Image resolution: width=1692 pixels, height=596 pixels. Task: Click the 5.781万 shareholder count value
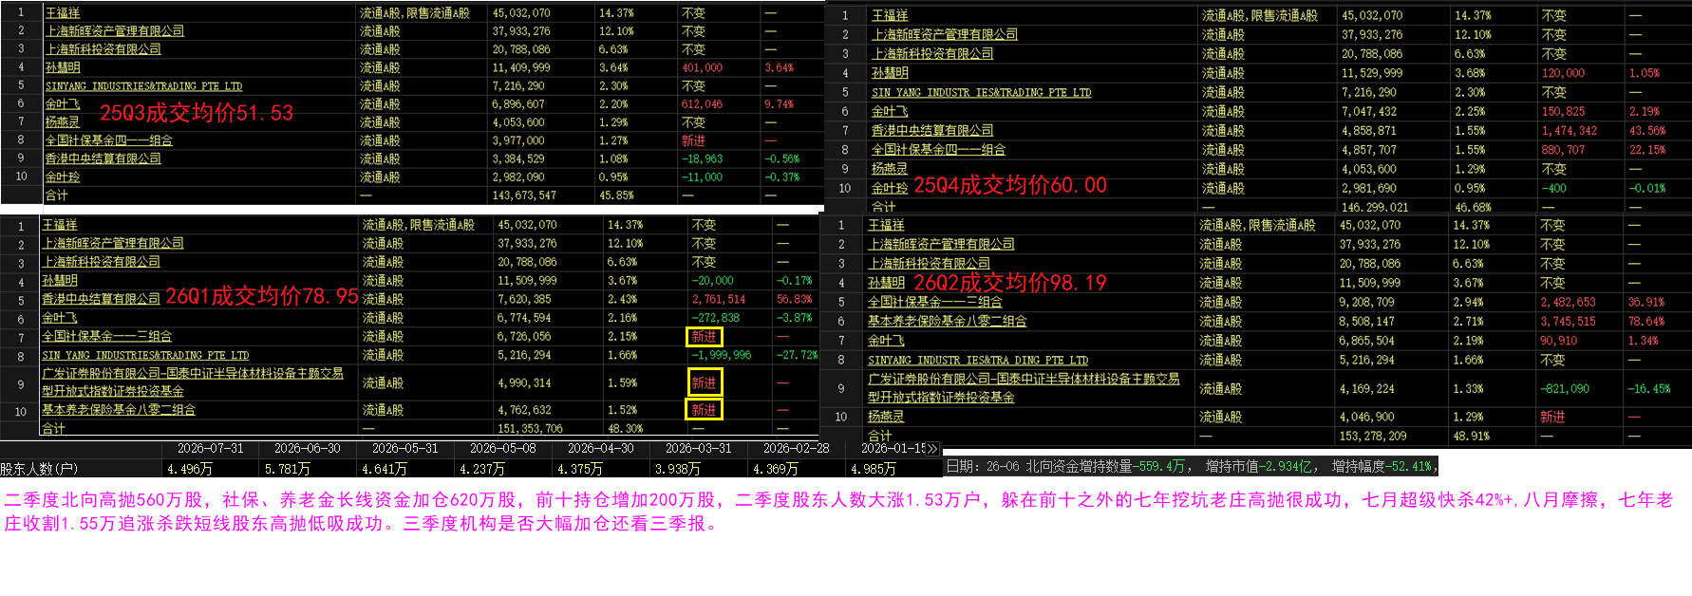288,469
